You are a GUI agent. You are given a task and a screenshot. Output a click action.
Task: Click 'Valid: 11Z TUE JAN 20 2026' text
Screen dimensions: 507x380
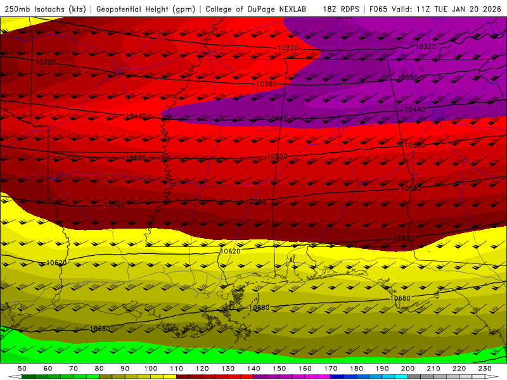point(447,9)
